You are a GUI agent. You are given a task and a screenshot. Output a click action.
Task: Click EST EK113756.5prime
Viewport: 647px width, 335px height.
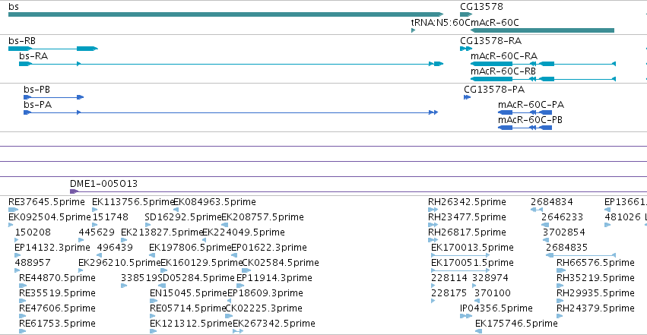click(133, 202)
